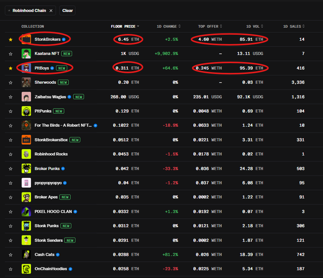Star the Zaibatsu Wagies collection
Viewport: 323px width, 278px height.
point(11,97)
